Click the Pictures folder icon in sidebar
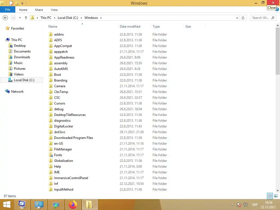Screen dimensions: 280x210 click(x=10, y=68)
